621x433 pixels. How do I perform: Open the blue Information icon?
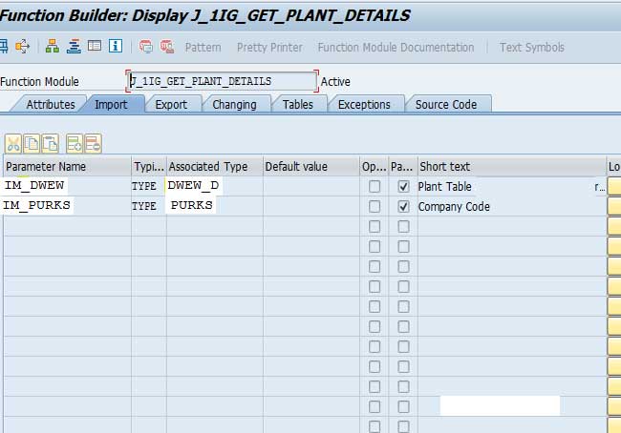pyautogui.click(x=115, y=46)
